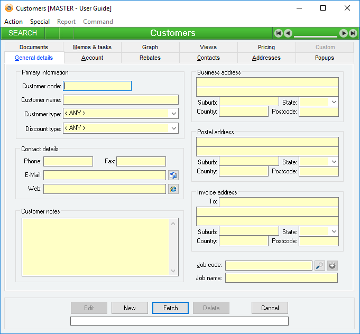Viewport: 360px width, 334px height.
Task: Click into the Customer name field
Action: 121,100
